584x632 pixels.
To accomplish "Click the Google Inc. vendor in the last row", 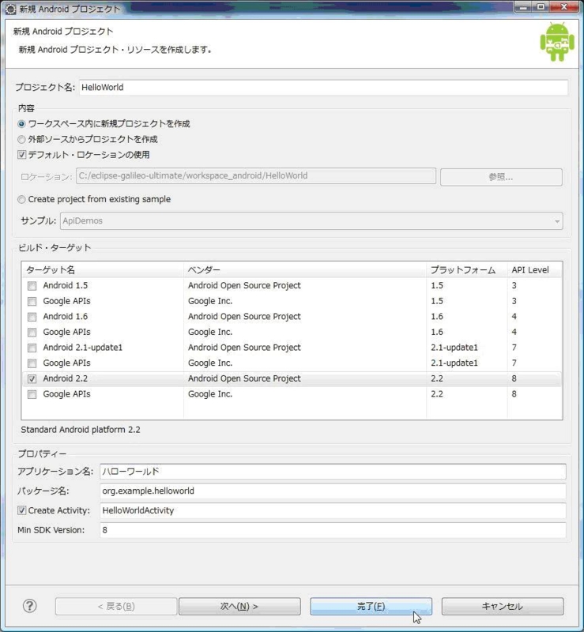I will coord(210,393).
